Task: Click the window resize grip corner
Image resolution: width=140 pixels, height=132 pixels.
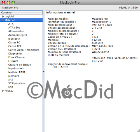Action: (139, 131)
